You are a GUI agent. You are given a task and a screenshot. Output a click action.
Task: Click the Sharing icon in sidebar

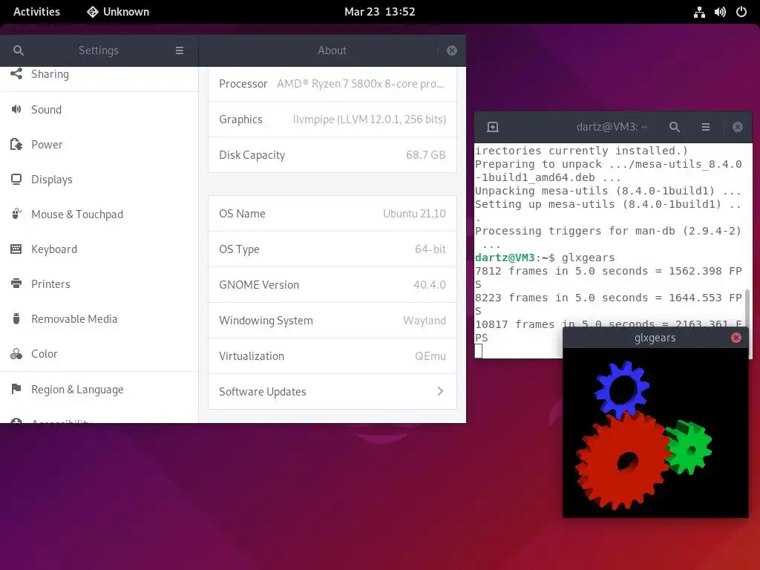(16, 73)
